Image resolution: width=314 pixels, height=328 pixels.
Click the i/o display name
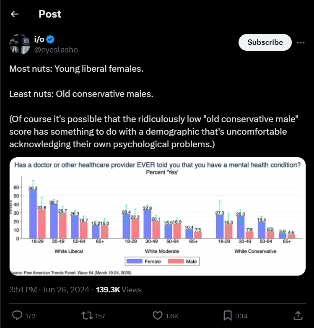(x=39, y=40)
